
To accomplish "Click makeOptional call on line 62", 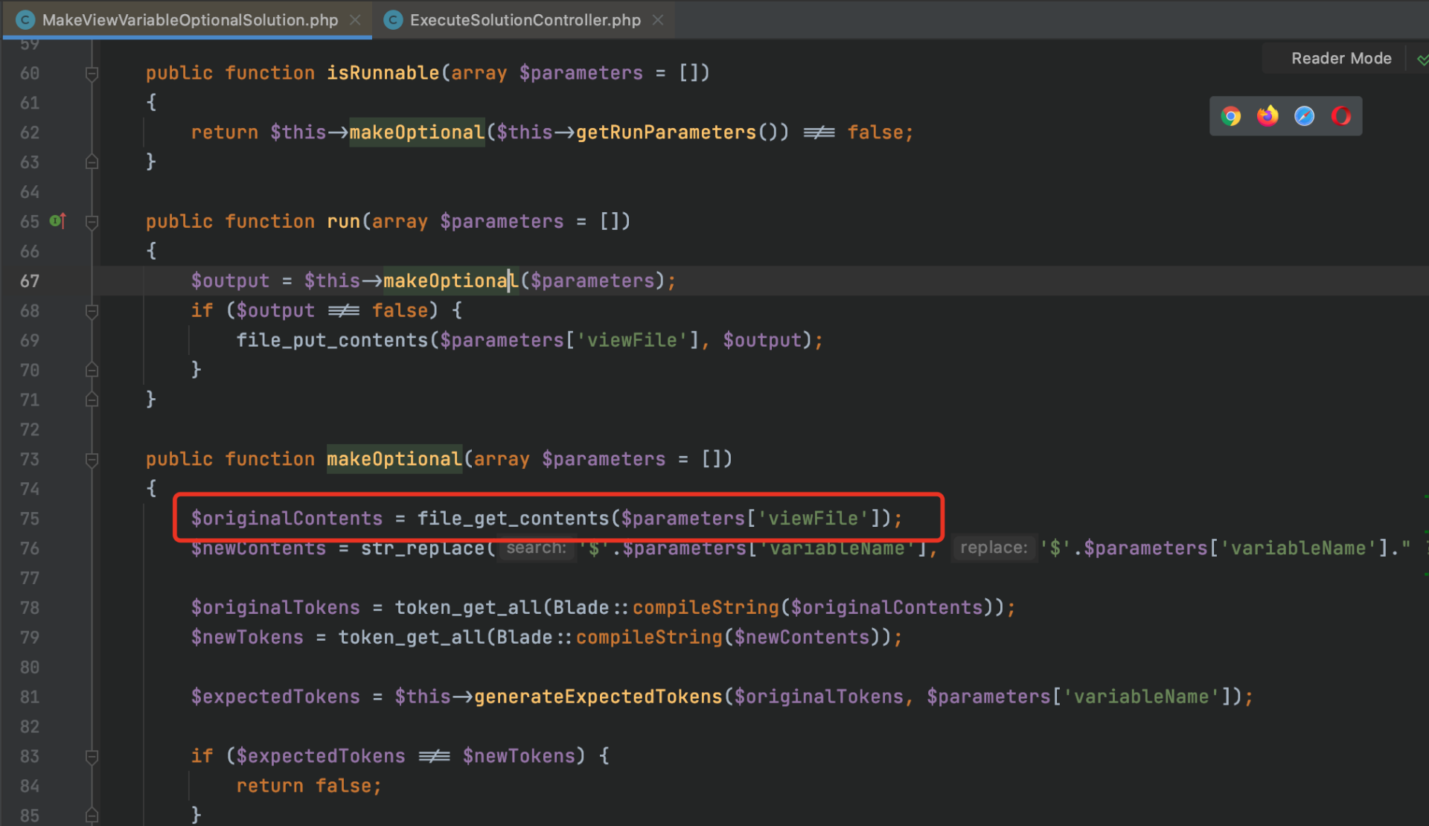I will [417, 132].
